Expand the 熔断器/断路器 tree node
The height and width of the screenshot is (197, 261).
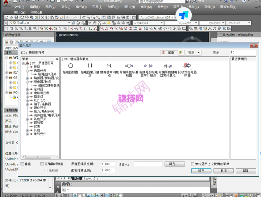click(x=27, y=78)
